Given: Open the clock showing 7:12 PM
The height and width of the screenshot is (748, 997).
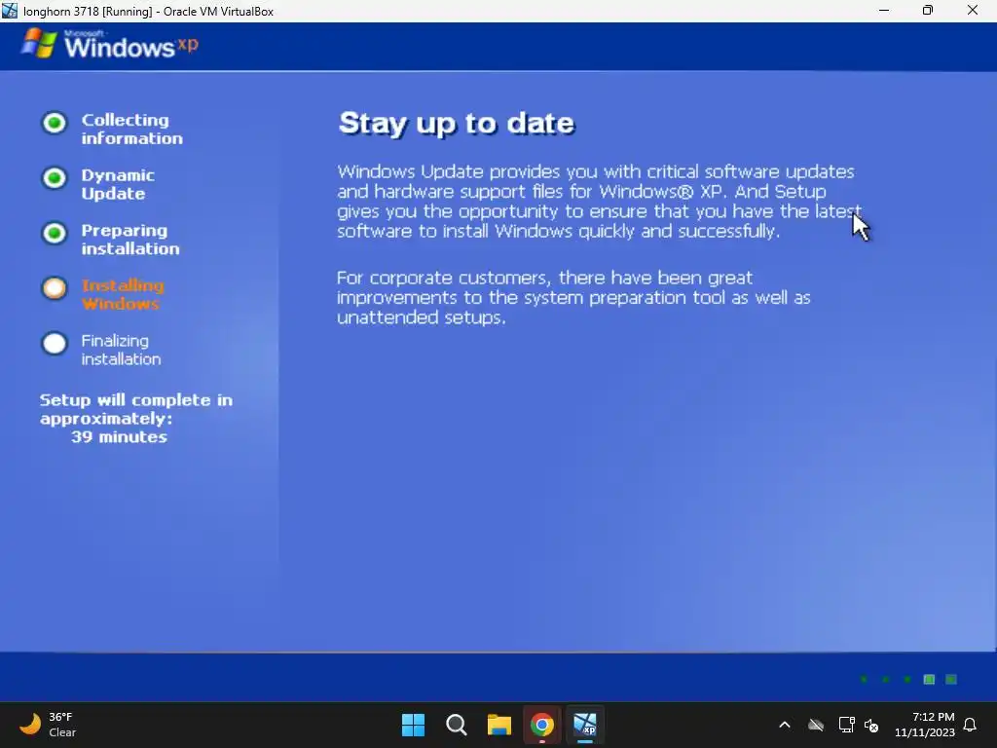Looking at the screenshot, I should (925, 725).
